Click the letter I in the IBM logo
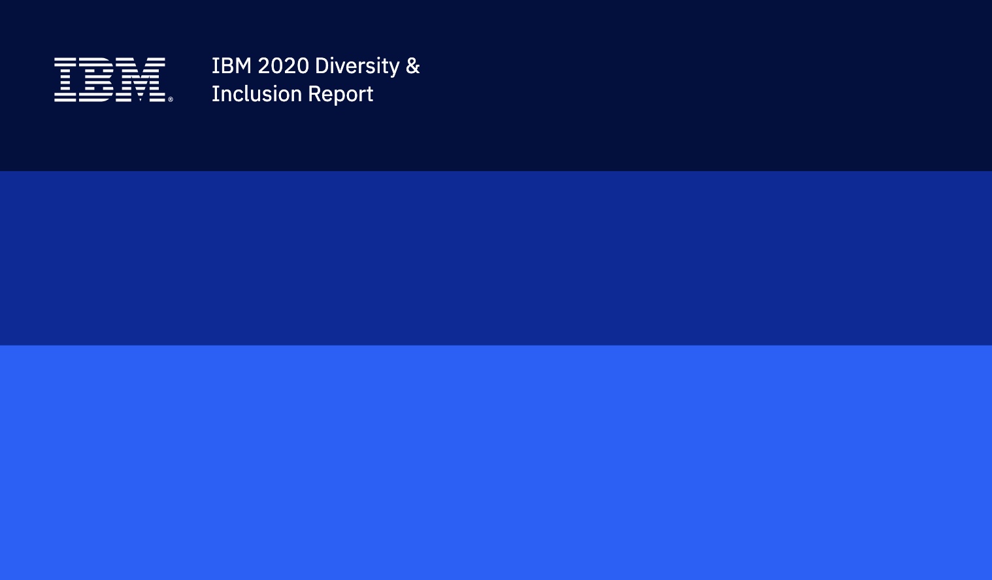Screen dimensions: 992x580 pos(66,80)
